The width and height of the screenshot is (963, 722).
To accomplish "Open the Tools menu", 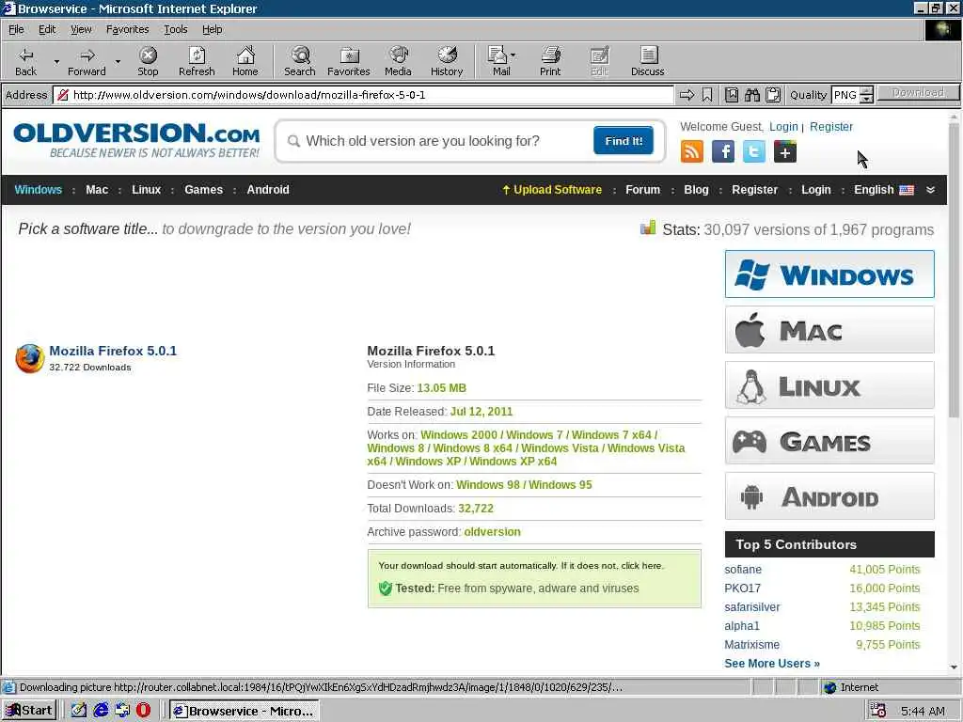I will [x=175, y=29].
